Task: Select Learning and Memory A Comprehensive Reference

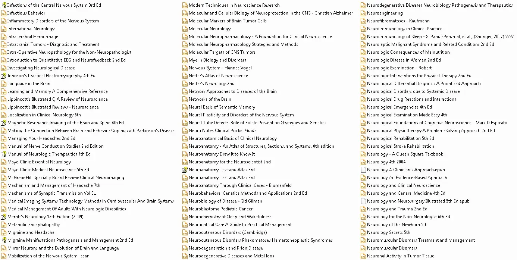Action: click(x=57, y=91)
